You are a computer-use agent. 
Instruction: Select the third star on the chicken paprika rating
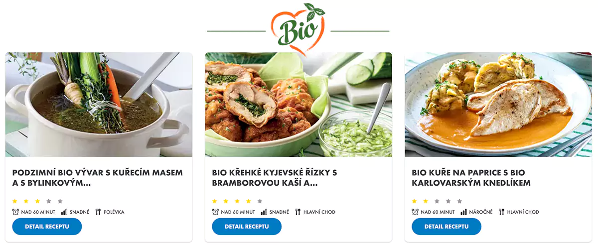(x=437, y=201)
